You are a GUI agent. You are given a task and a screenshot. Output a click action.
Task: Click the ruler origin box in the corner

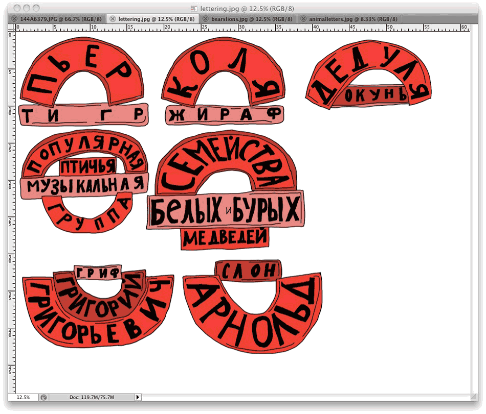(12, 28)
